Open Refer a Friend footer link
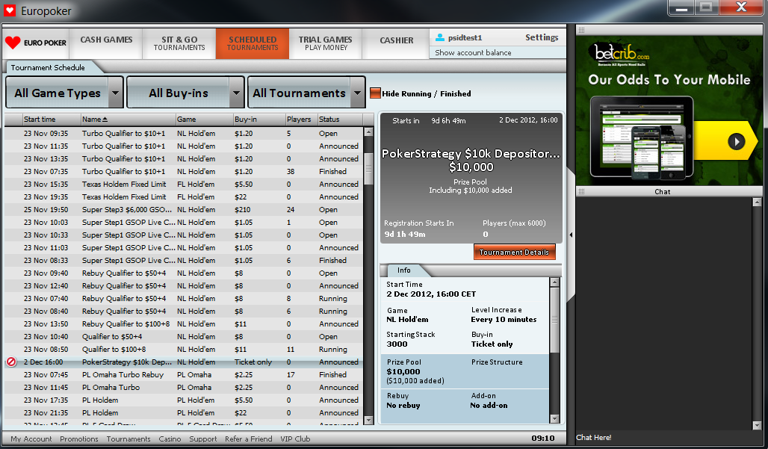Viewport: 768px width, 449px height. pyautogui.click(x=248, y=439)
